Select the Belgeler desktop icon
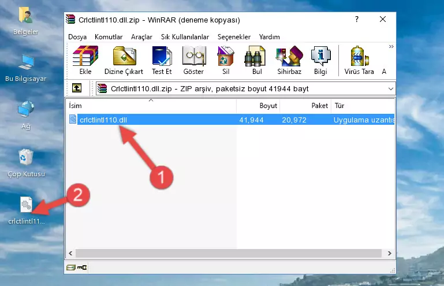The width and height of the screenshot is (444, 286). point(25,21)
